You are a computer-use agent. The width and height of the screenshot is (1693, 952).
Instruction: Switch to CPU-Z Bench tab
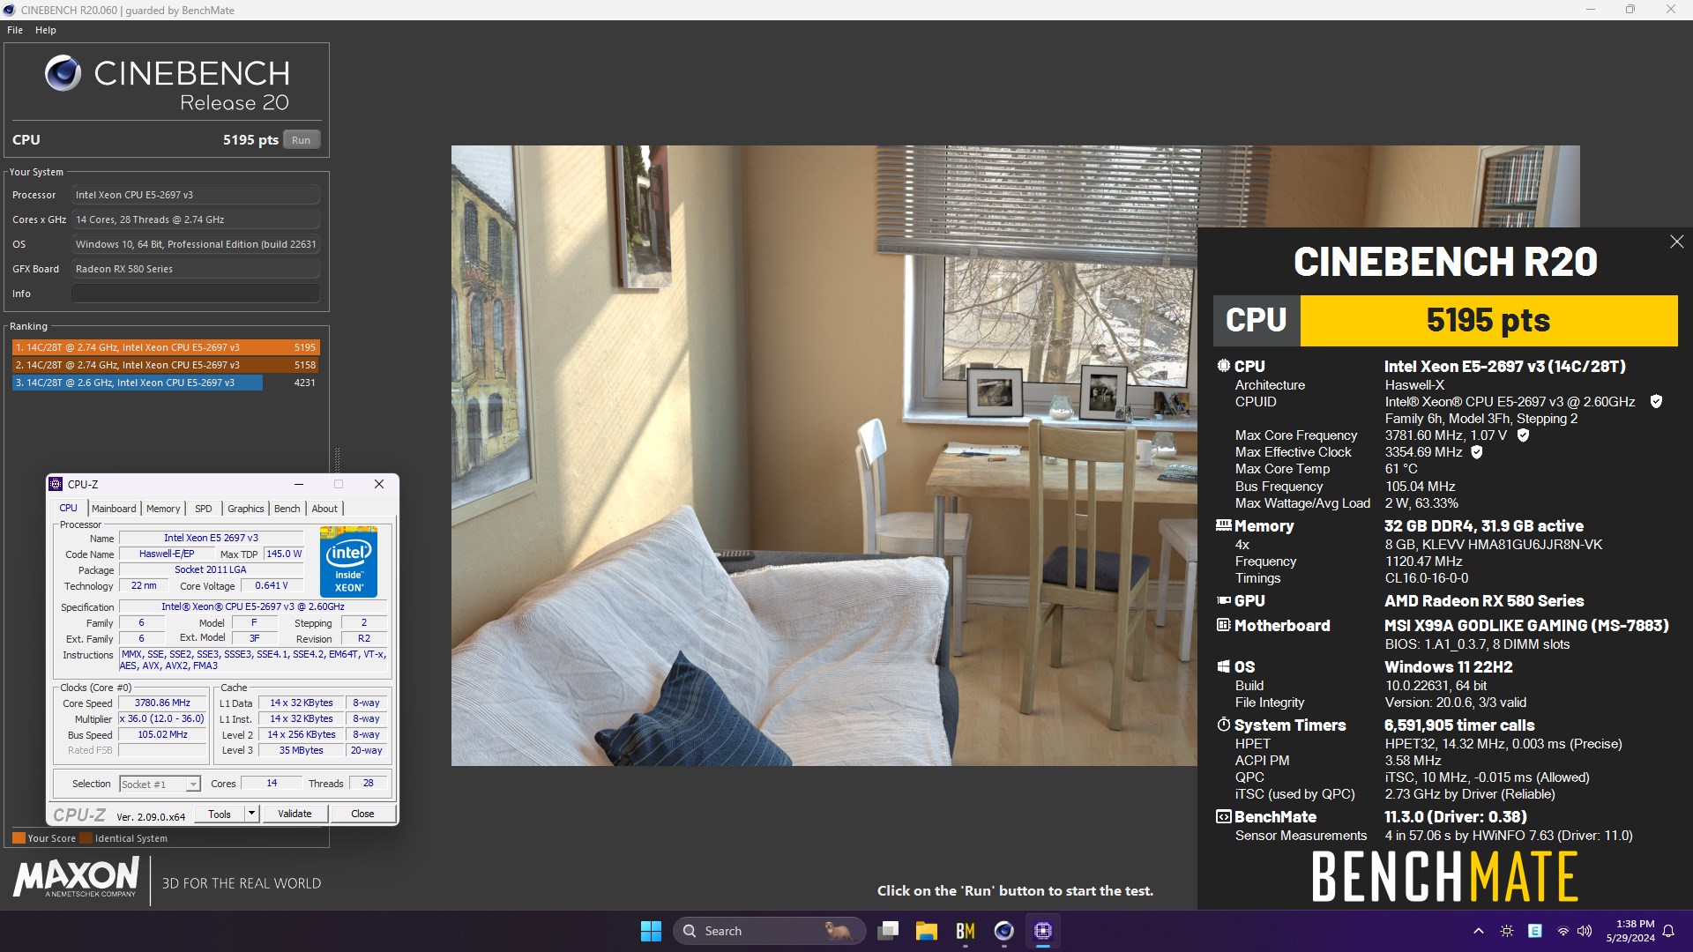[287, 509]
